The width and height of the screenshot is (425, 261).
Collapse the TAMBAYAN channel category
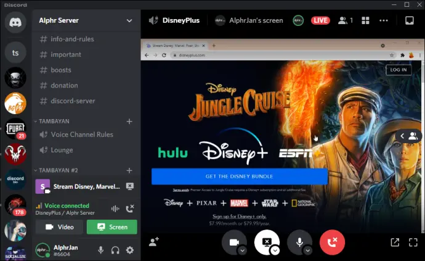click(52, 122)
